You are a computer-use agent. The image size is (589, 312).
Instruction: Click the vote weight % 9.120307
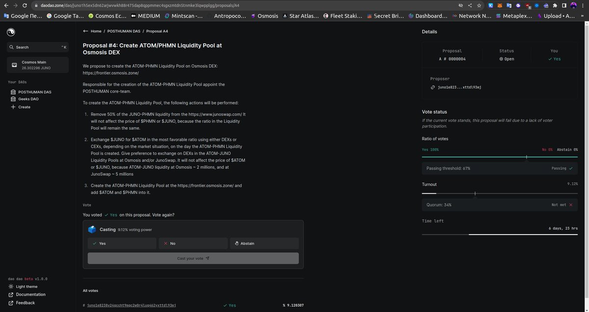click(x=293, y=305)
